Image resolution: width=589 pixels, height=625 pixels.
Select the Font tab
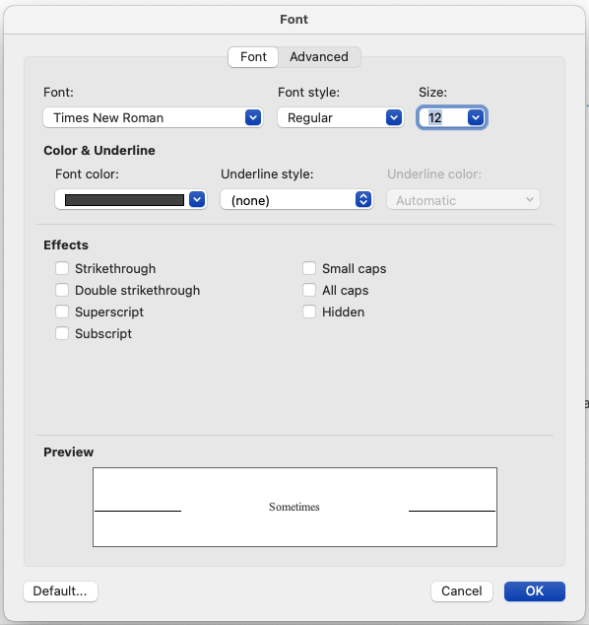[253, 57]
